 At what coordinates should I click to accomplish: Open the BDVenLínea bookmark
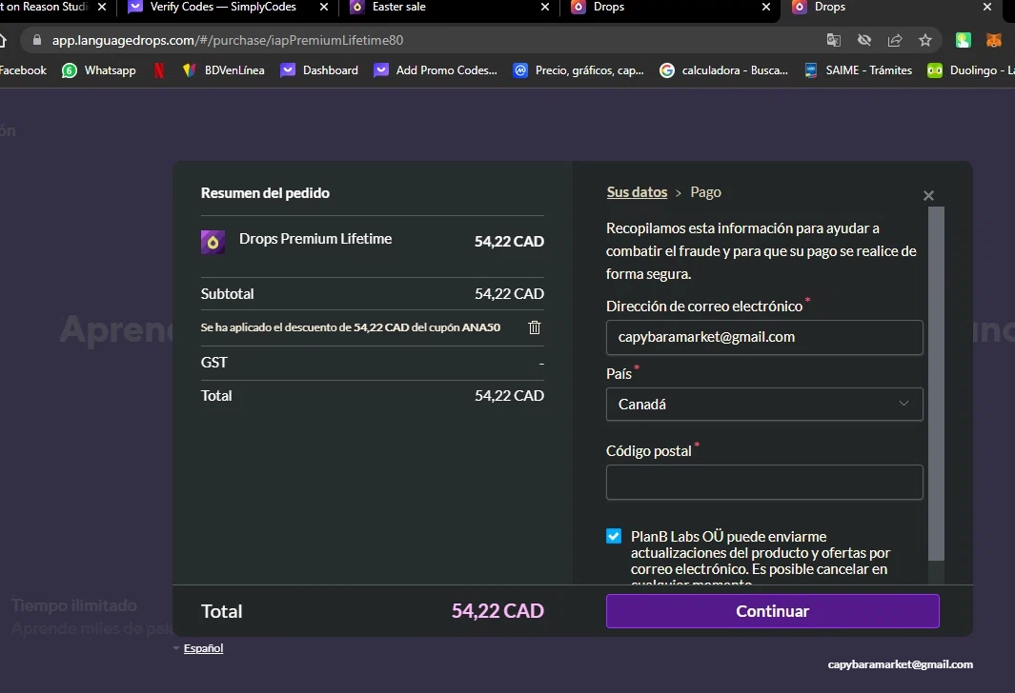[x=224, y=70]
